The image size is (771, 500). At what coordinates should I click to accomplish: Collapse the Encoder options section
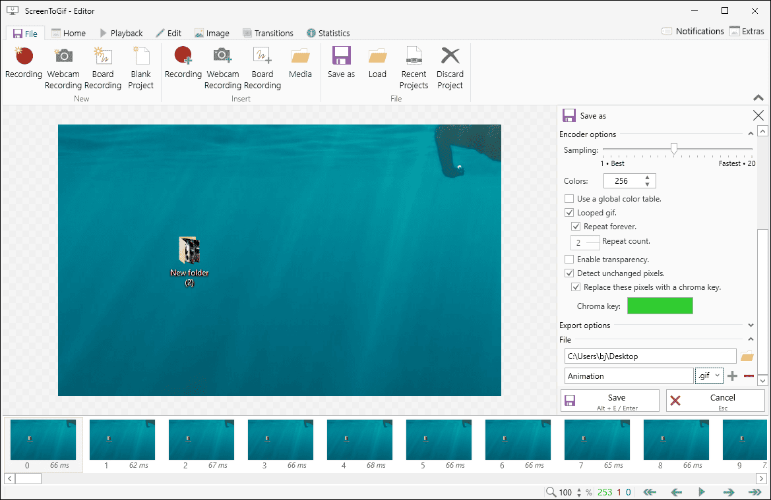(x=751, y=134)
